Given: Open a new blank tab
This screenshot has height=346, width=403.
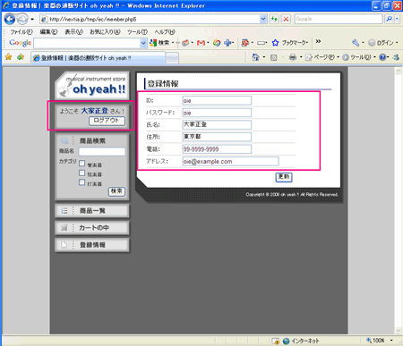Looking at the screenshot, I should [172, 58].
